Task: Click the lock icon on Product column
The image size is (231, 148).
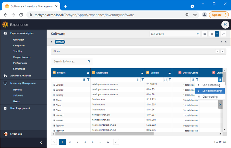Action: [x=88, y=73]
